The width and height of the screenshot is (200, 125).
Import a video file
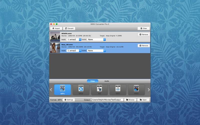click(56, 28)
